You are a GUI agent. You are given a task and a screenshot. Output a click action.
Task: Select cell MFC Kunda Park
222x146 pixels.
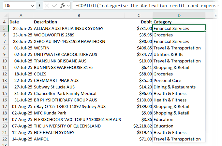[x=79, y=113]
